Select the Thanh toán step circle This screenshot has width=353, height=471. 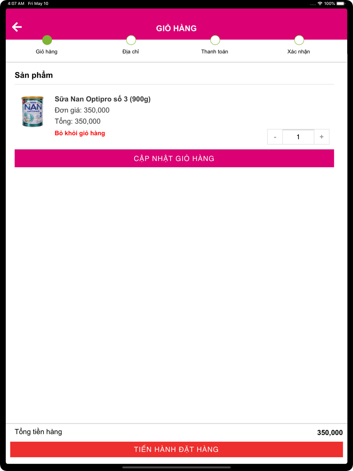click(x=215, y=40)
